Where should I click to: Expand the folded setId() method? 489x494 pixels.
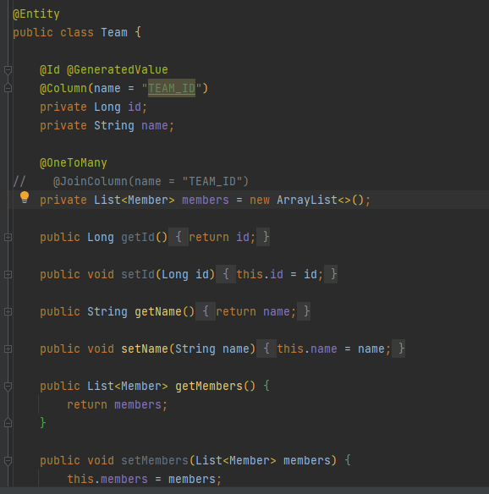coord(8,274)
